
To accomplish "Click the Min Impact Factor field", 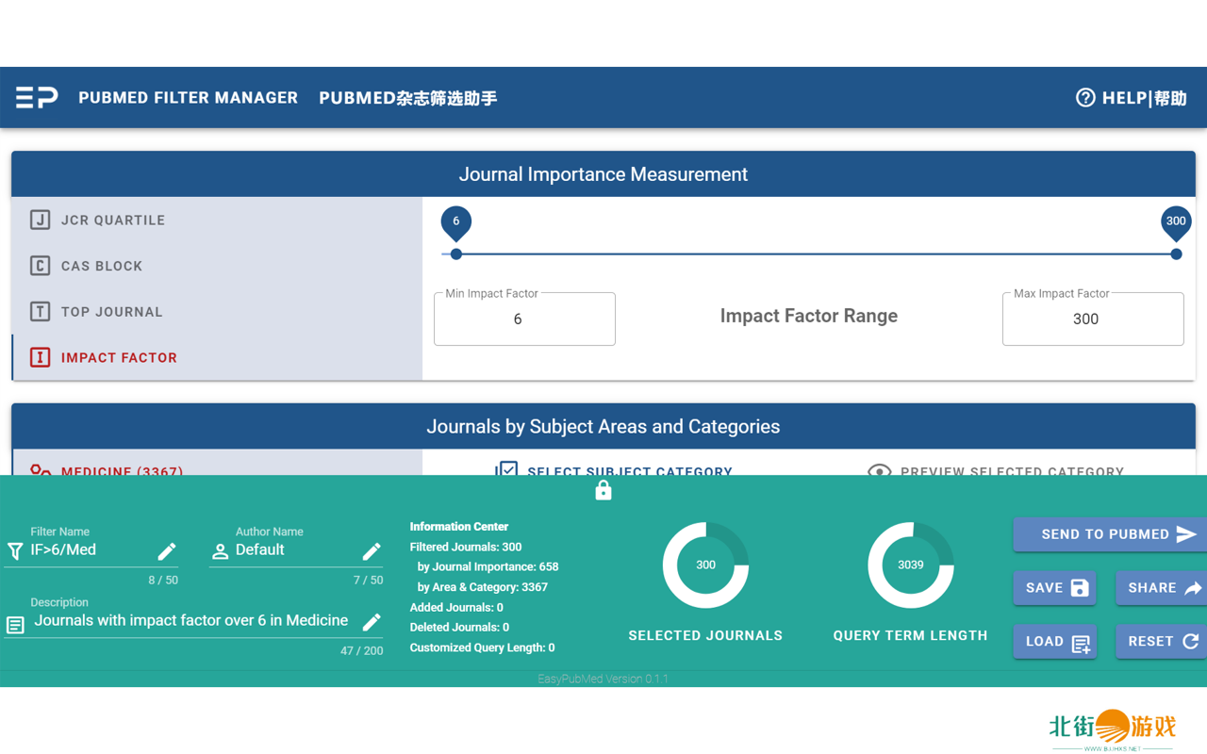I will point(524,320).
